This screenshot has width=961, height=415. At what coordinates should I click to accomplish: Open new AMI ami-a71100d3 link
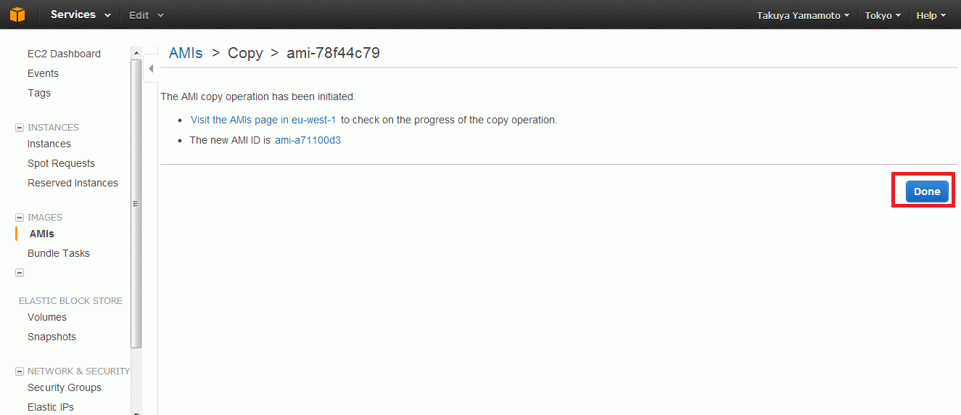[308, 140]
